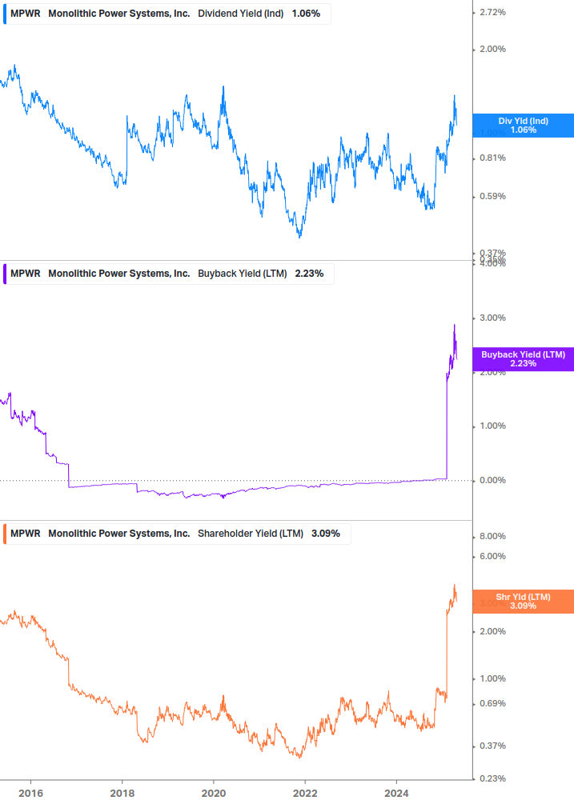Click the orange Shr Yld (LTM) 3.09% value tag
The height and width of the screenshot is (804, 574).
click(x=524, y=602)
